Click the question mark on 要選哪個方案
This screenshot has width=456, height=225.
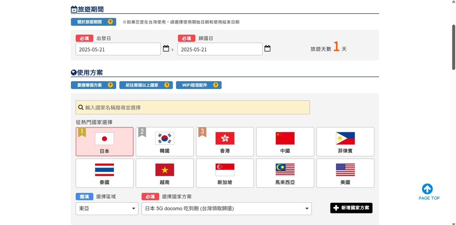(110, 85)
